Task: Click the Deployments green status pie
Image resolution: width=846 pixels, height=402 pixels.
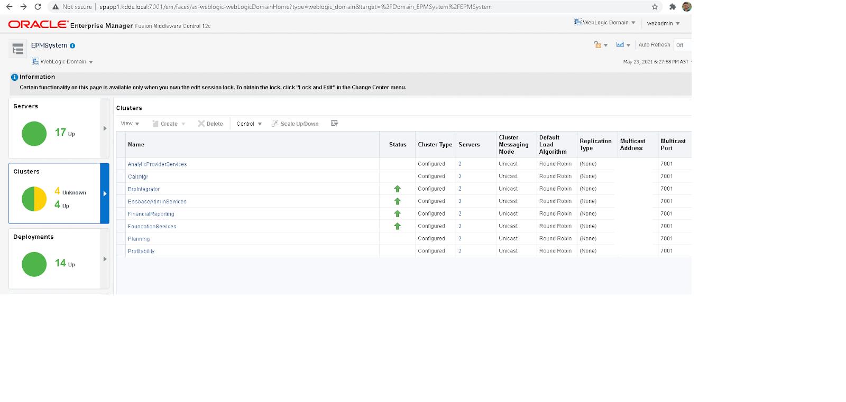Action: pos(34,264)
